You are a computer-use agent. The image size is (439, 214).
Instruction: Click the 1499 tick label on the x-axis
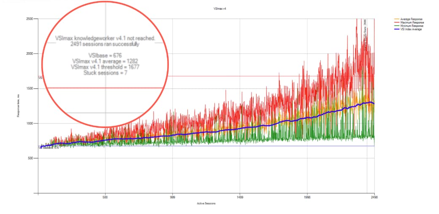240,197
